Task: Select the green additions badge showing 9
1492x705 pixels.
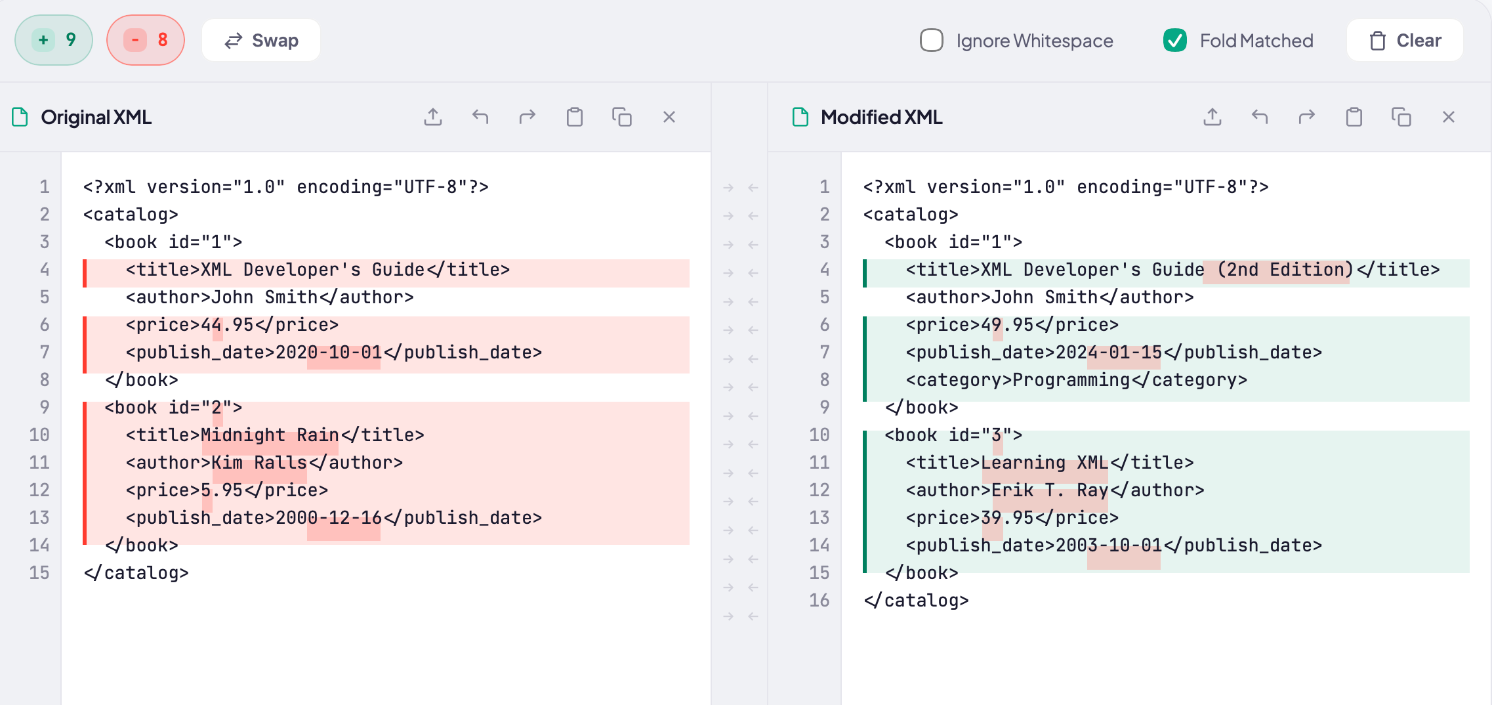Action: tap(54, 40)
